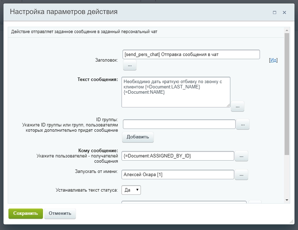Click the Добавить button under ID группы
This screenshot has height=230, width=298.
(x=138, y=137)
